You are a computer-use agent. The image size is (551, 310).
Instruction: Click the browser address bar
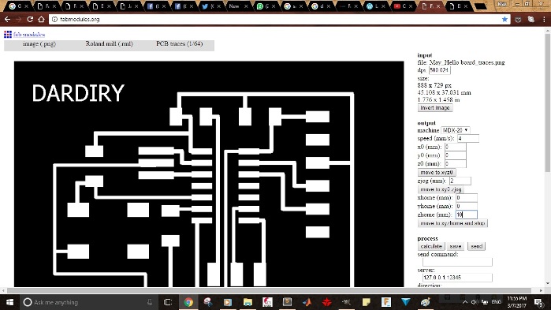pyautogui.click(x=274, y=20)
